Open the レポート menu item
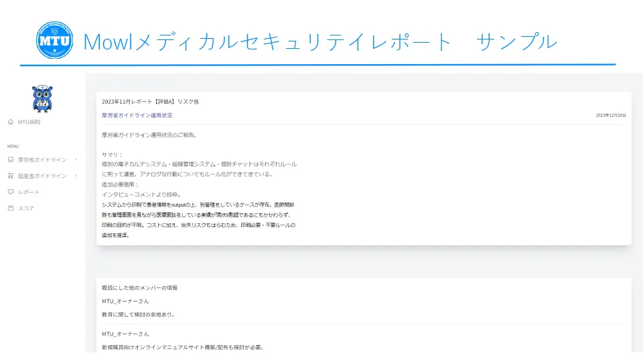Screen dimensions: 643x361 (29, 192)
